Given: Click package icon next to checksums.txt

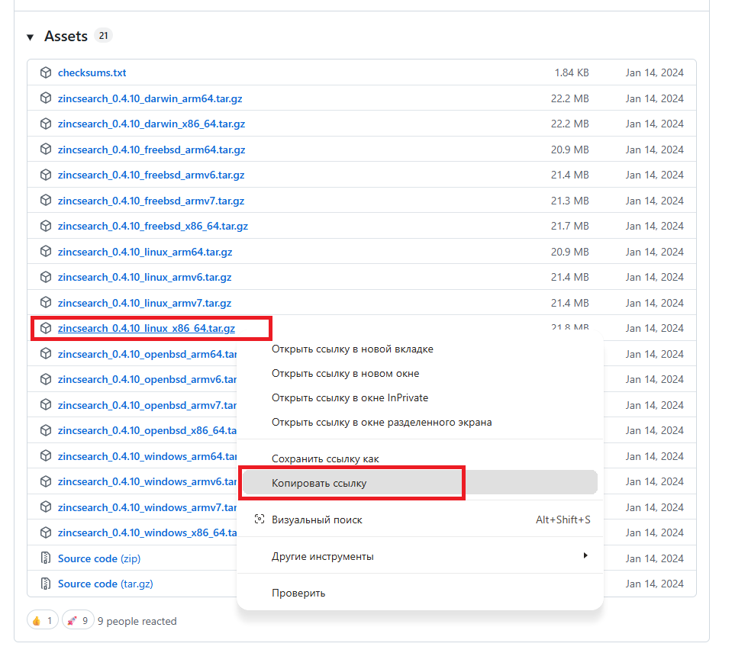Looking at the screenshot, I should [x=46, y=73].
